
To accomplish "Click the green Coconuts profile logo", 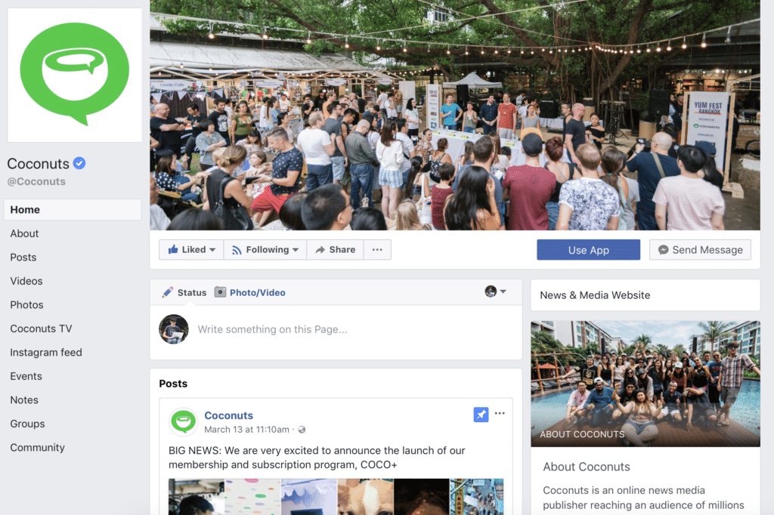I will 75,75.
